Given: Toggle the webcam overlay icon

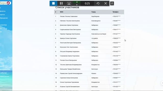Looking at the screenshot, I should pyautogui.click(x=69, y=3).
